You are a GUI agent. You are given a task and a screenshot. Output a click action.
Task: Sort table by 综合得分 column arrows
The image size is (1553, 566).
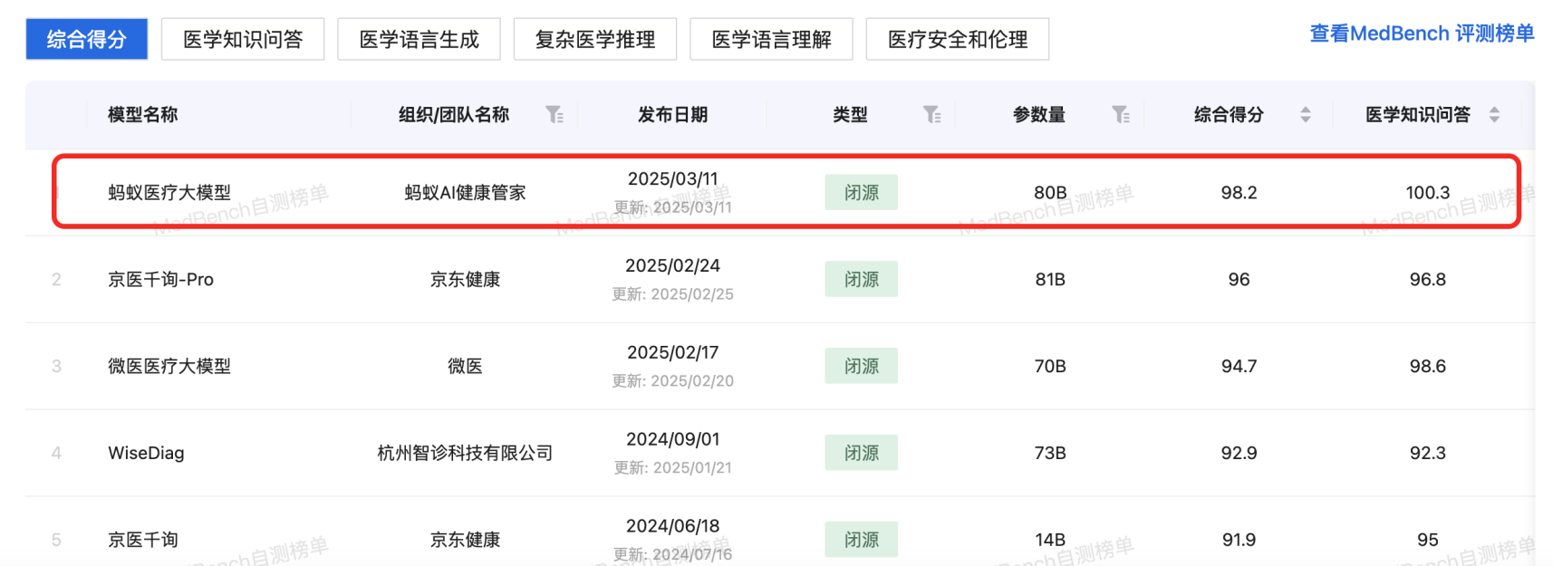pos(1306,114)
